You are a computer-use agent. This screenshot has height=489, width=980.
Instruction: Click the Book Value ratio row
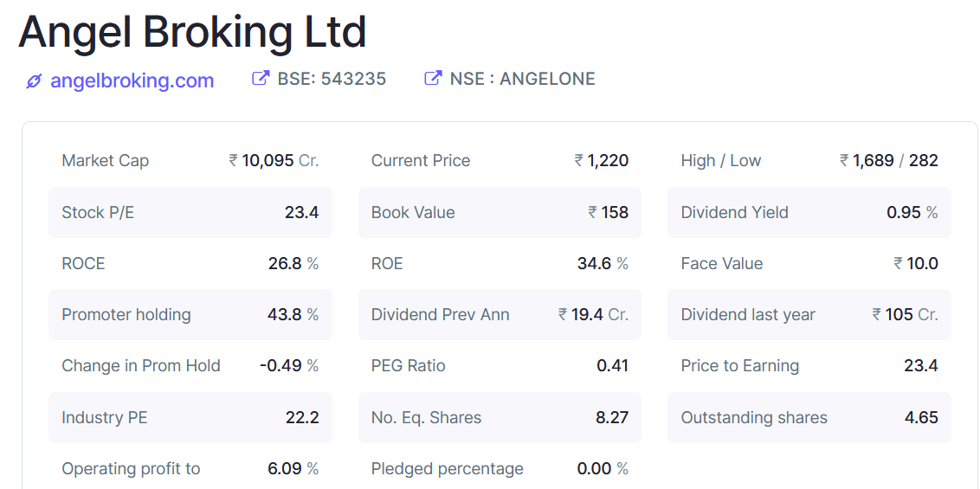tap(500, 212)
